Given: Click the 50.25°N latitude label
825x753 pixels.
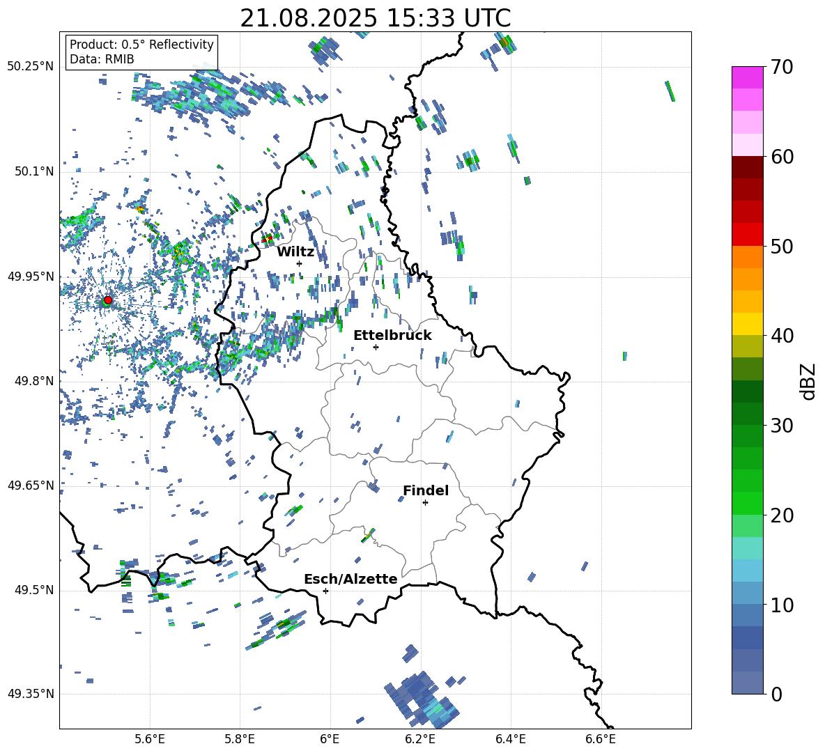Looking at the screenshot, I should pyautogui.click(x=31, y=67).
